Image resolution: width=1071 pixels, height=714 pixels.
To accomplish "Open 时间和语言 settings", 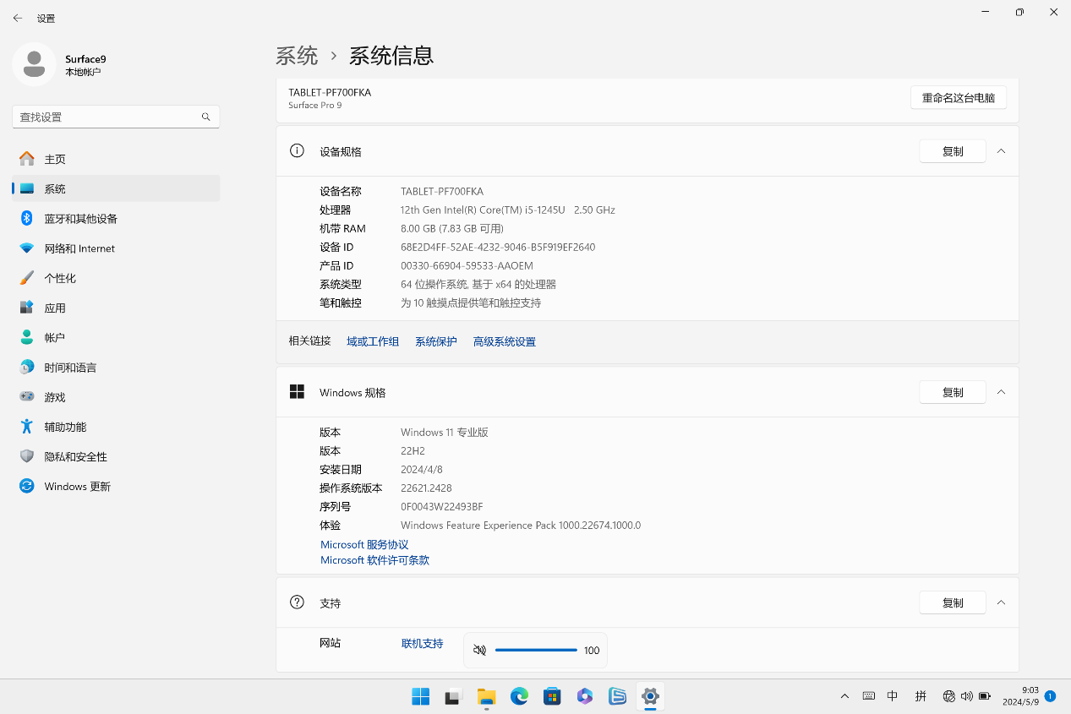I will coord(116,368).
